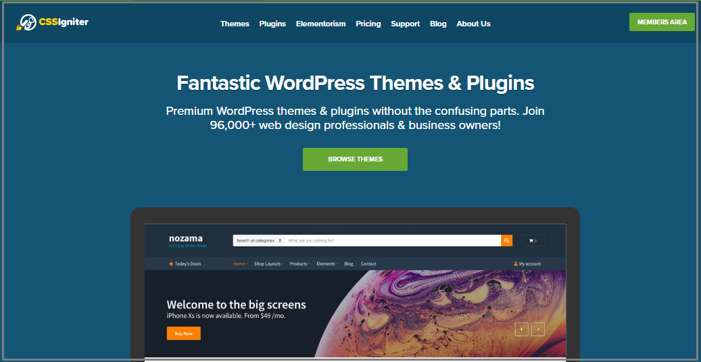Open the About Us page

click(473, 24)
